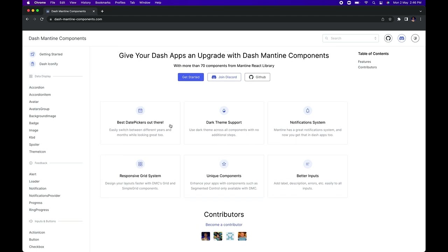
Task: Follow the Become a contributor link
Action: tap(224, 225)
